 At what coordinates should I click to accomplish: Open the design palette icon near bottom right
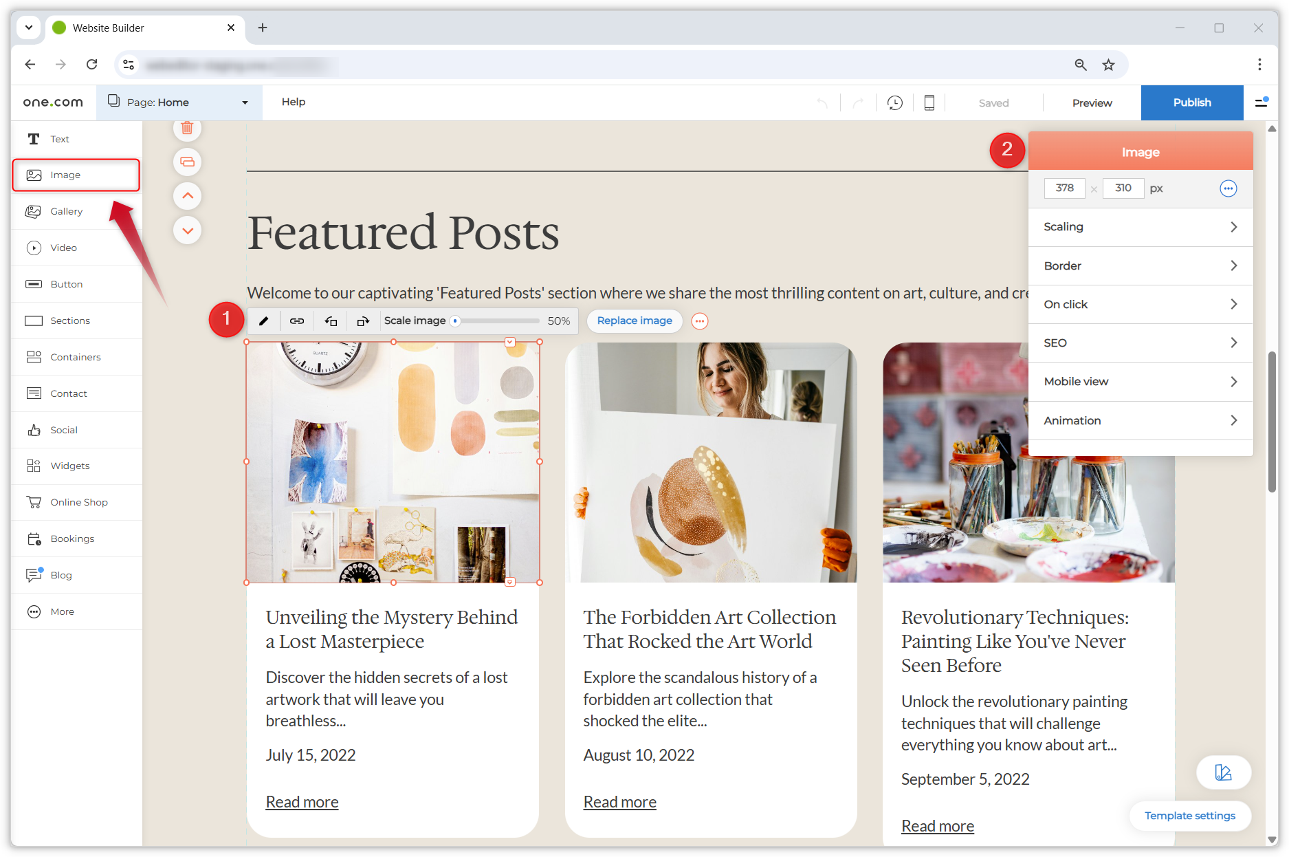1223,772
